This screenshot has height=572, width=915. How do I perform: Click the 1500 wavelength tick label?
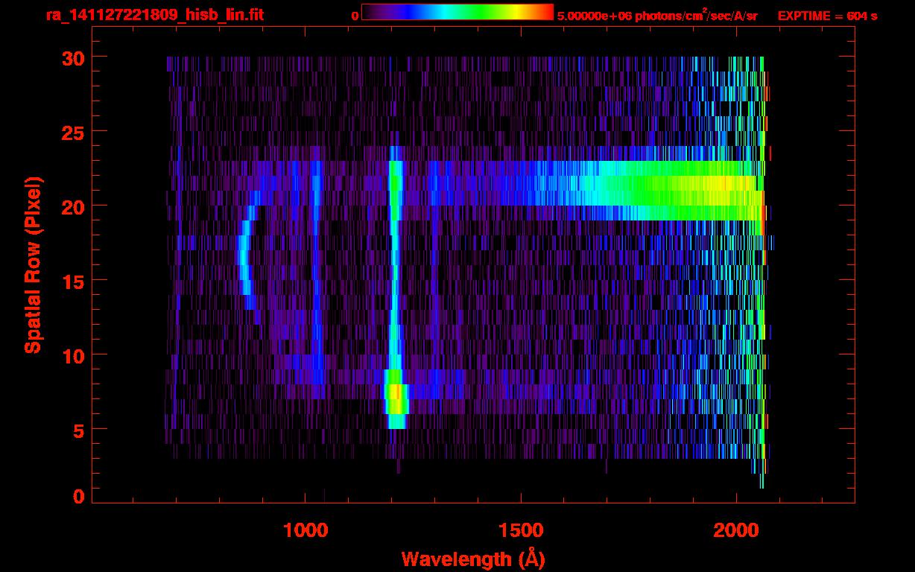(521, 530)
